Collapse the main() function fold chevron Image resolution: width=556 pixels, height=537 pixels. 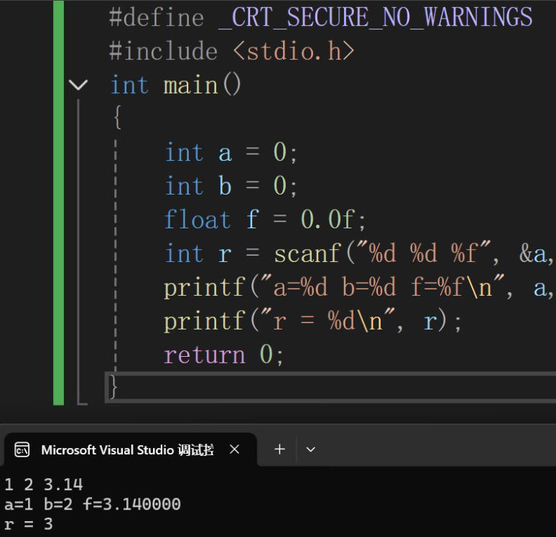[x=78, y=85]
